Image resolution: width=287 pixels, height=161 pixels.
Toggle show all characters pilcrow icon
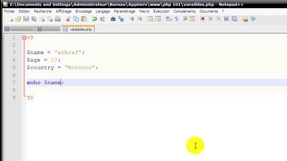point(176,19)
